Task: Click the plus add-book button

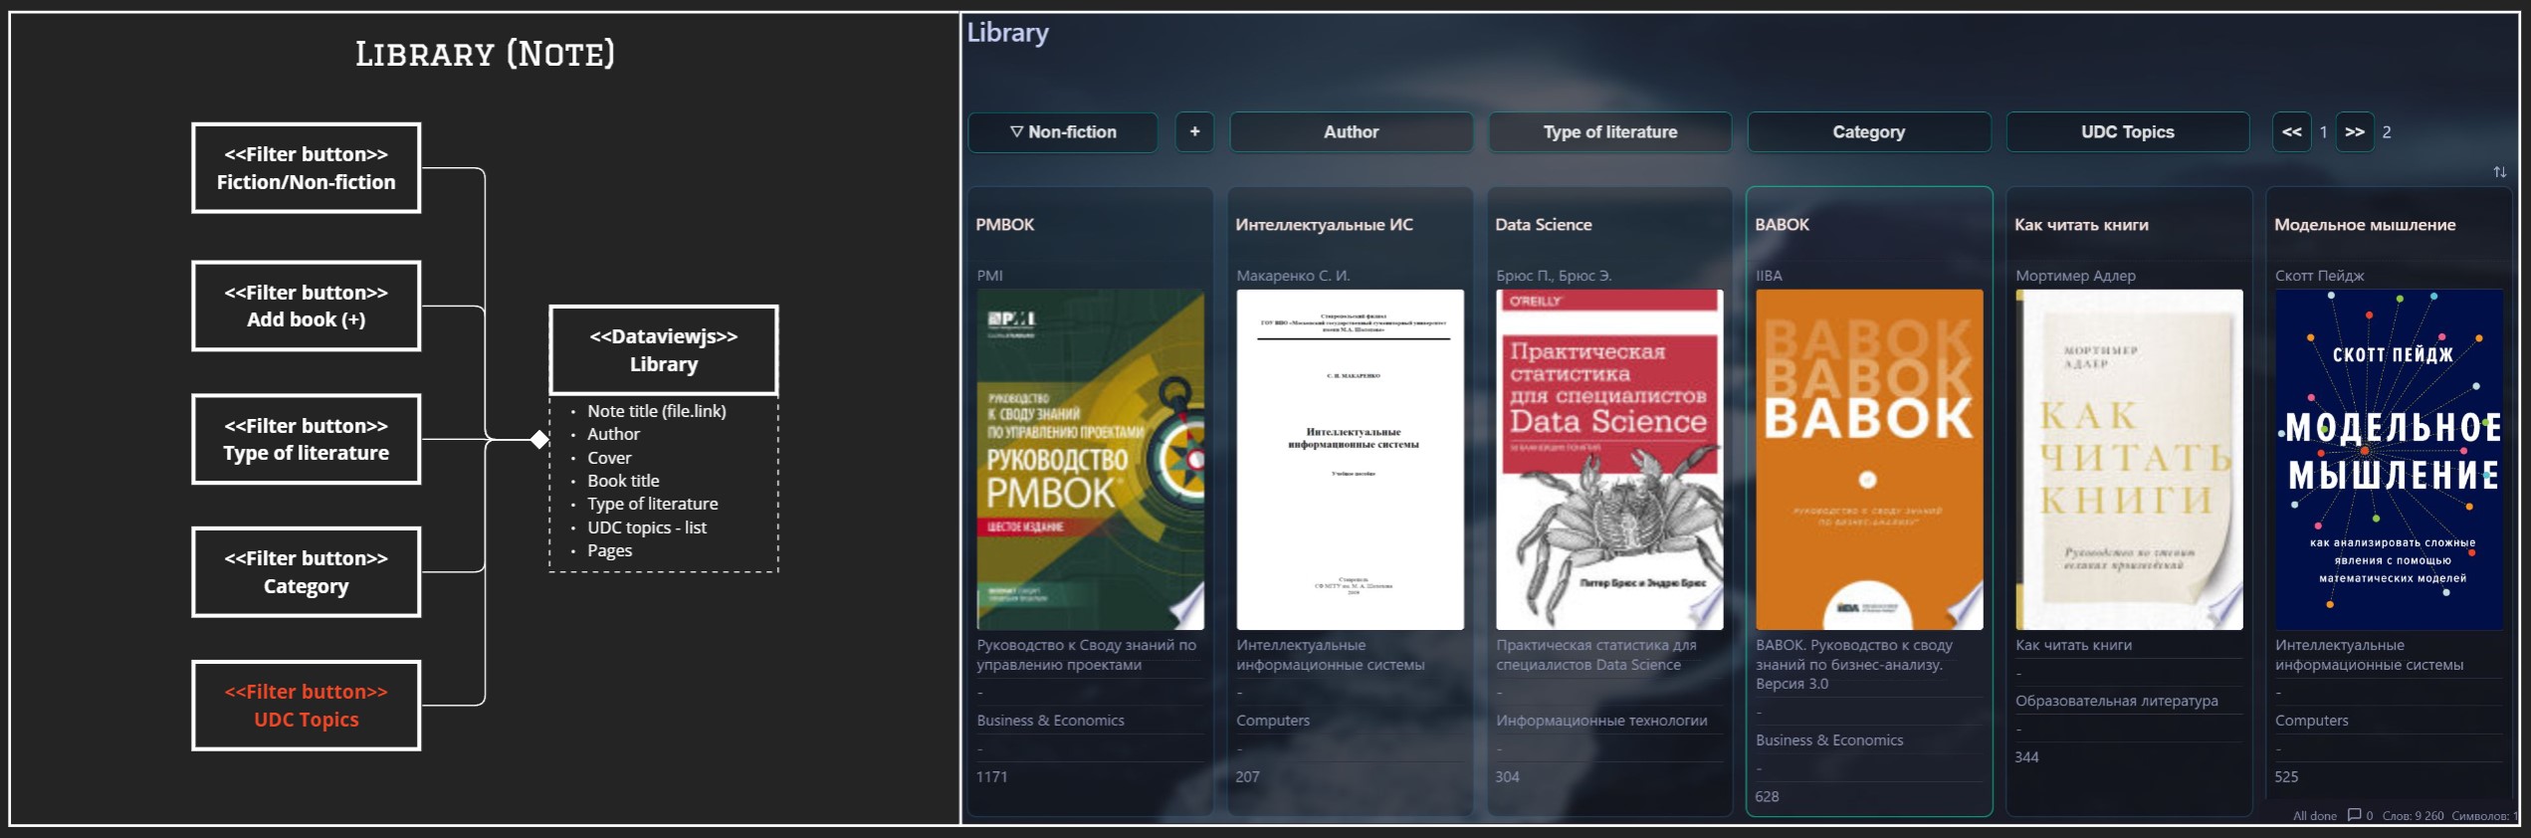Action: pos(1194,131)
